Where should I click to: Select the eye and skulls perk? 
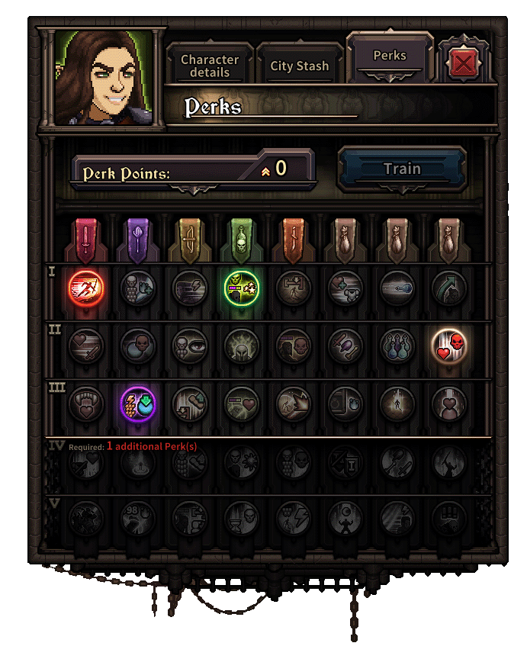point(190,346)
